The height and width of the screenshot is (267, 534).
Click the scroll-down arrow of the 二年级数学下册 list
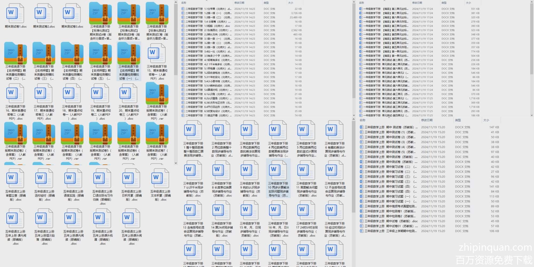[x=354, y=115]
